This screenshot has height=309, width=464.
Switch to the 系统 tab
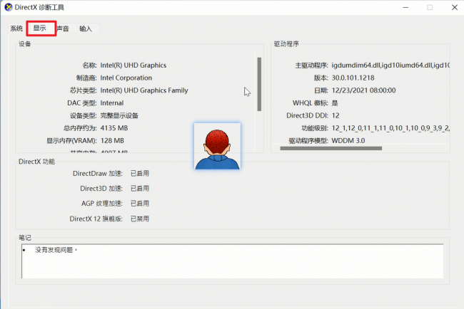(16, 28)
